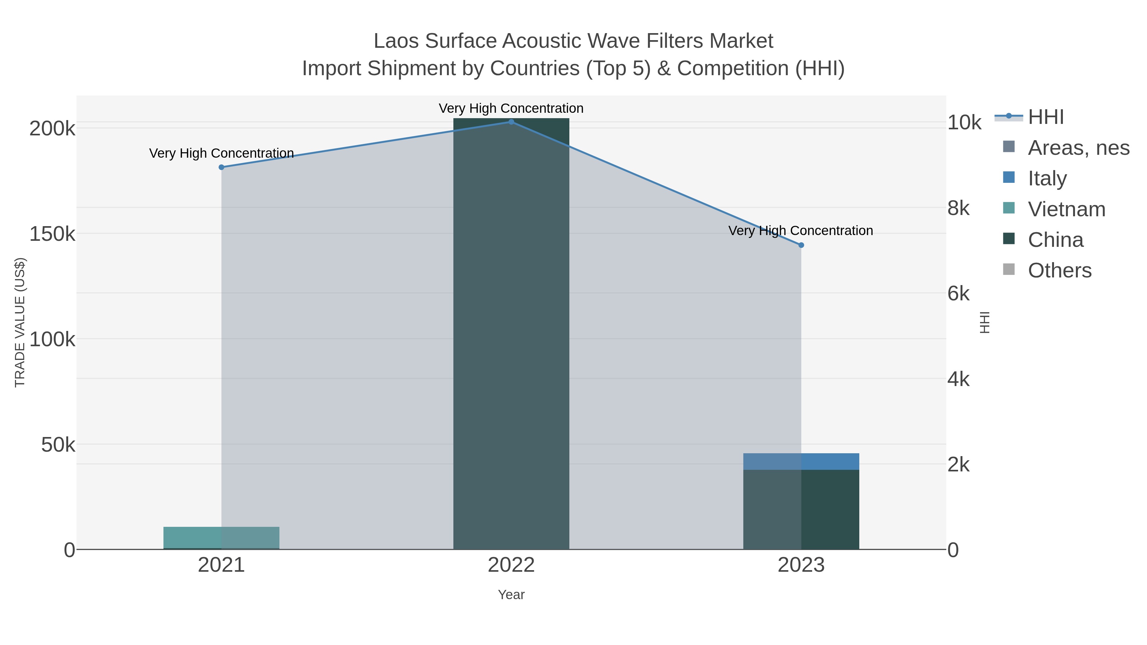Click the 2021 Vietnam bar

tap(221, 538)
